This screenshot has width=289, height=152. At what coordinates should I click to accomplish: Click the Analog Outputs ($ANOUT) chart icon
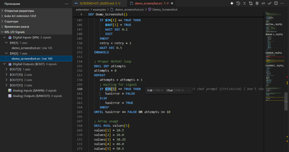pos(10,96)
